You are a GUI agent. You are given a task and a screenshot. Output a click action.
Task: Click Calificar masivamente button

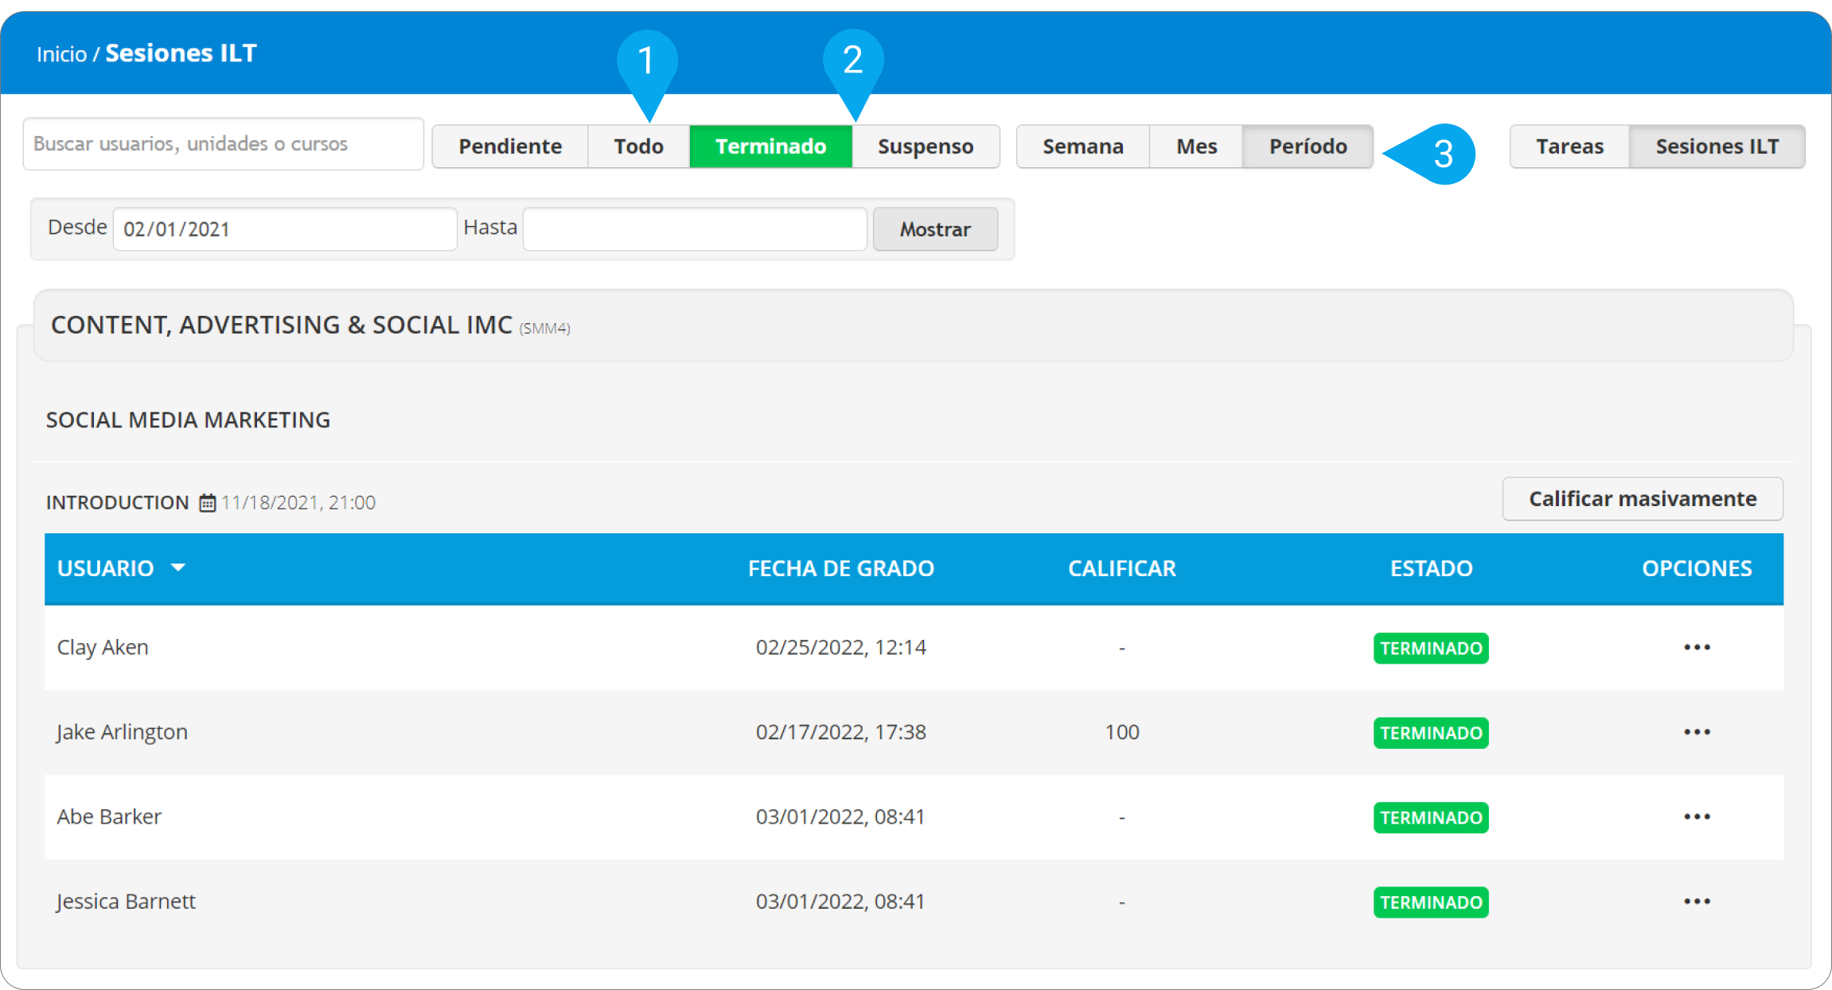pyautogui.click(x=1643, y=499)
